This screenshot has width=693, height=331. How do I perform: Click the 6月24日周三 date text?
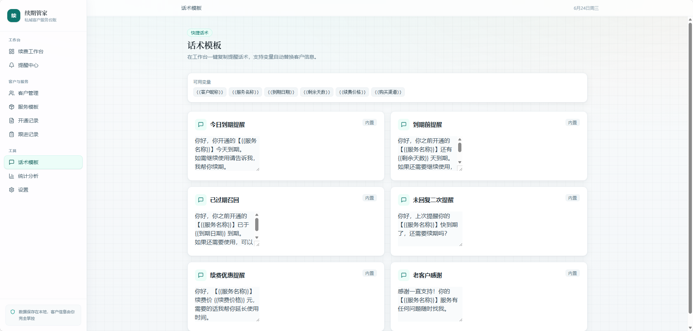coord(586,8)
